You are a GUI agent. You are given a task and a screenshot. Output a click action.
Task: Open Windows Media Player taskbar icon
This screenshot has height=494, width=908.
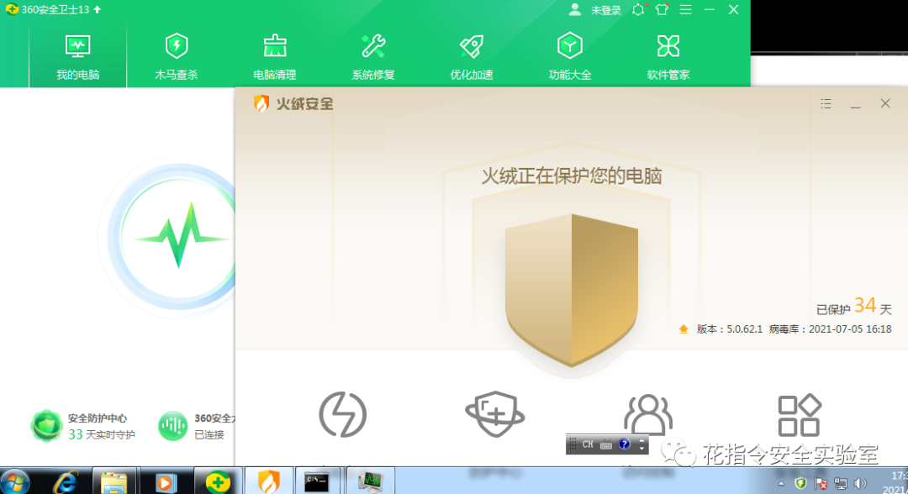tap(165, 481)
